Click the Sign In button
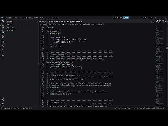This screenshot has height=126, width=168. point(126,18)
